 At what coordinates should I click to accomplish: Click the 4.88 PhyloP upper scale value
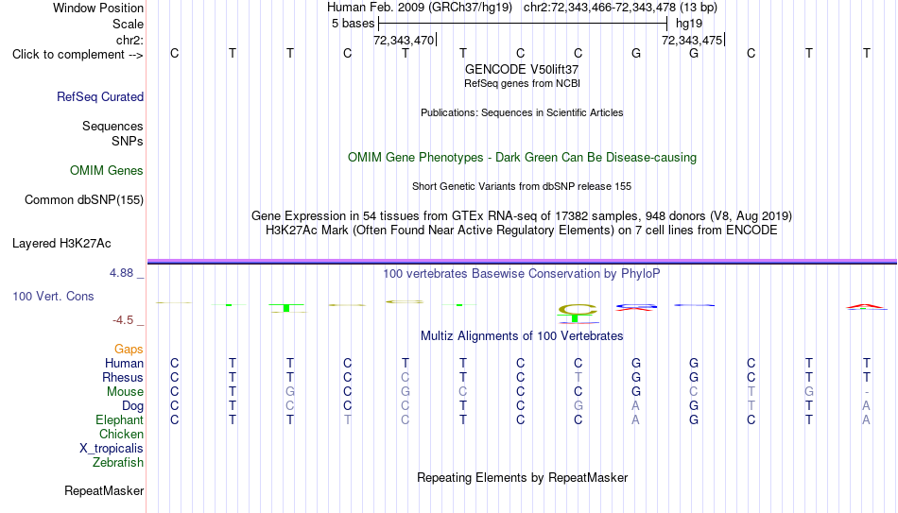tap(121, 273)
